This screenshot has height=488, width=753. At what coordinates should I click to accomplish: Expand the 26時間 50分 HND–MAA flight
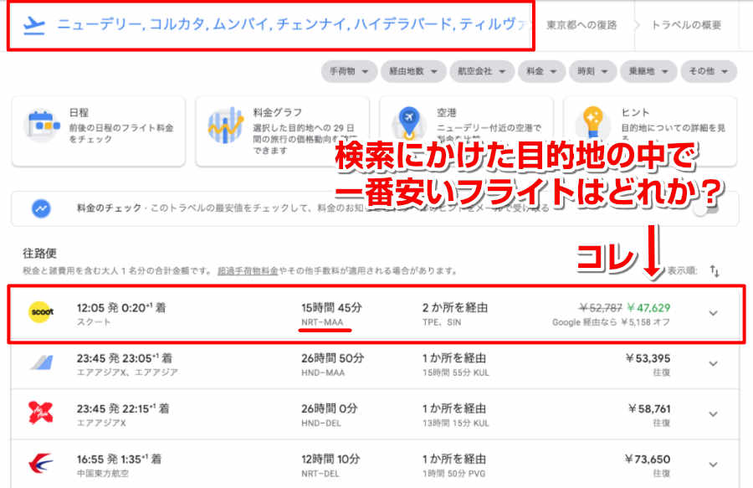click(x=713, y=363)
